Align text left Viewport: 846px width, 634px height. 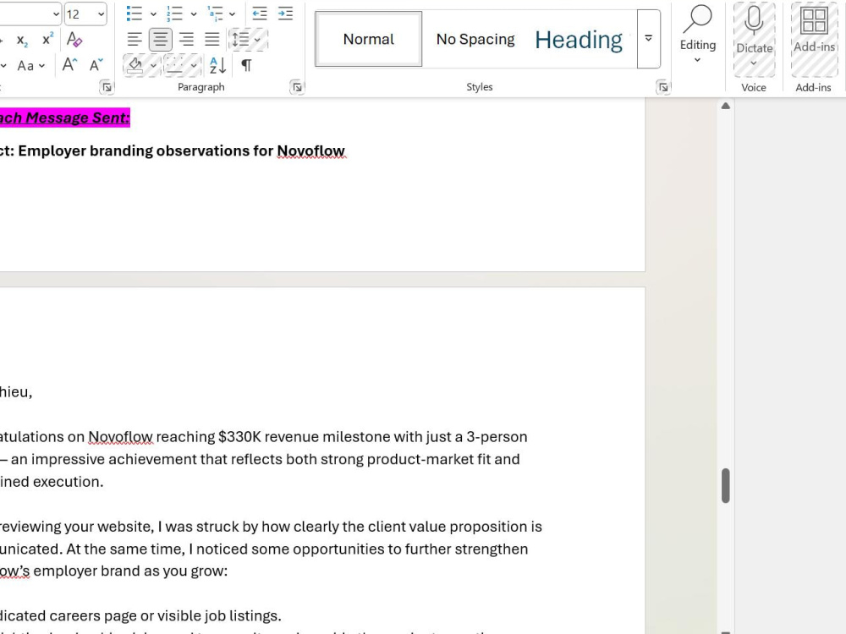[x=135, y=40]
